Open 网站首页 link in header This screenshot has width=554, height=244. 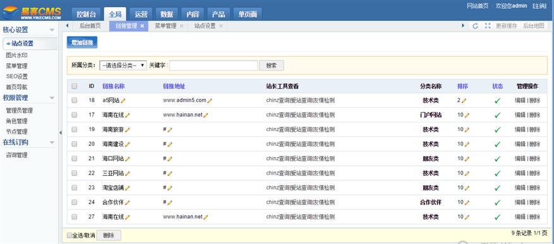pos(478,6)
